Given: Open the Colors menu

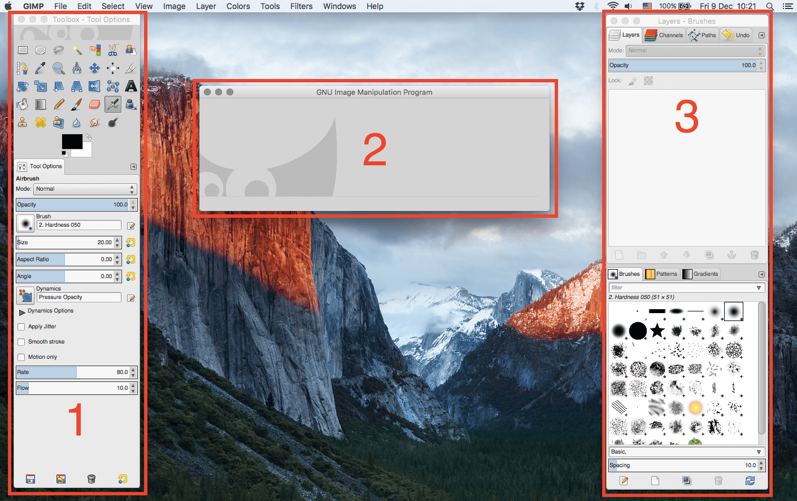Looking at the screenshot, I should pos(238,6).
